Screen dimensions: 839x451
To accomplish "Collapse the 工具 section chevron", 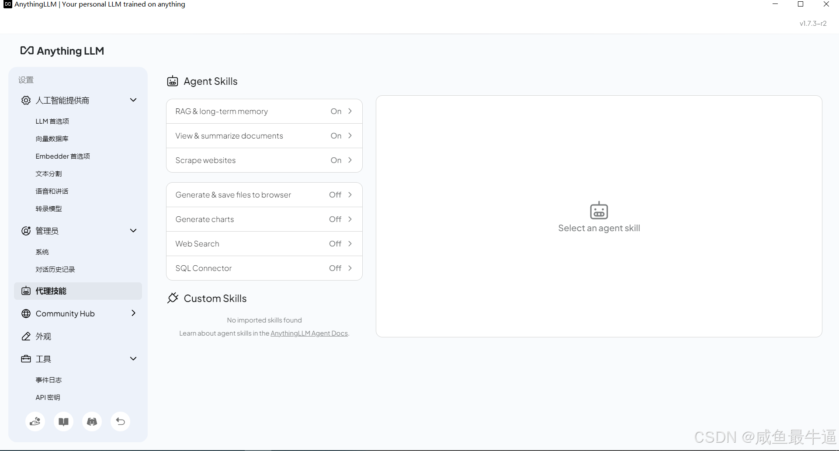I will [133, 359].
